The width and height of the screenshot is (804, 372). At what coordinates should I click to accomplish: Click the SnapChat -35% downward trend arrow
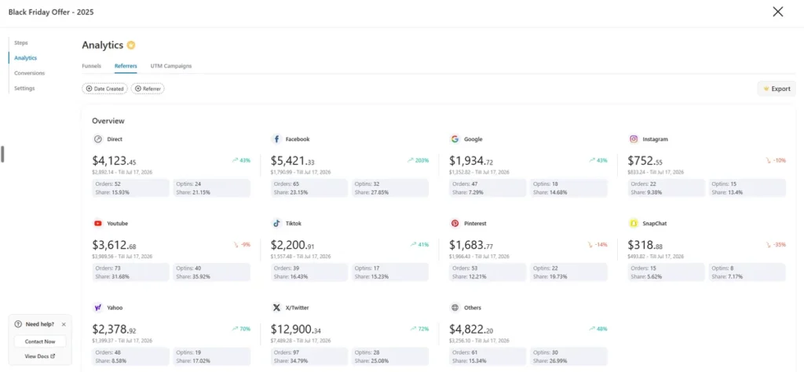pyautogui.click(x=768, y=245)
